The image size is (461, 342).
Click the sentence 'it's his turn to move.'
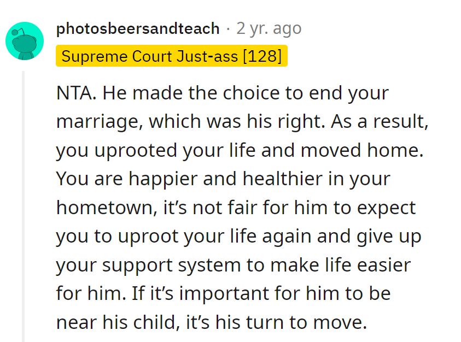277,322
